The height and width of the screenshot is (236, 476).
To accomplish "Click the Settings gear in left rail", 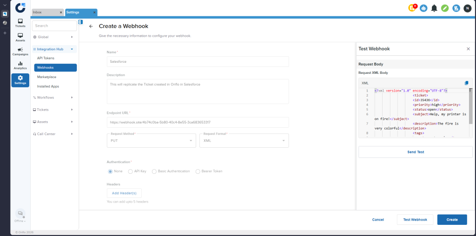I will point(20,80).
